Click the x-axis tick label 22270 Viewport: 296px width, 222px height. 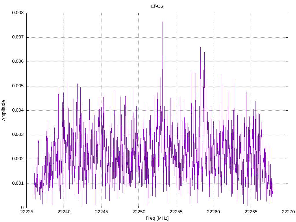[288, 212]
